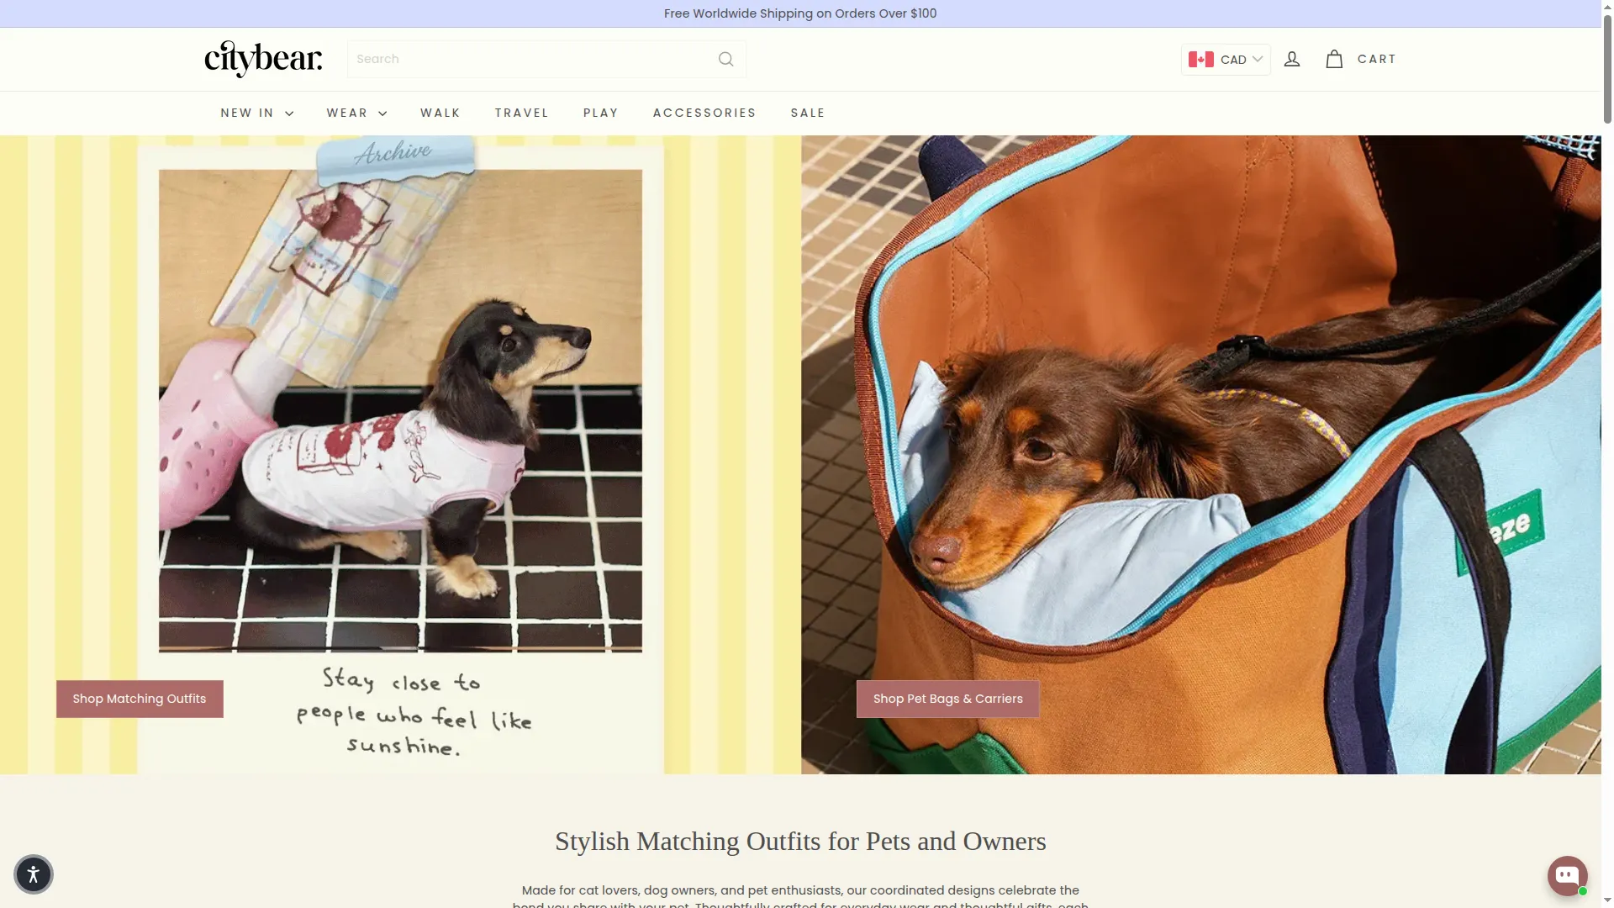The image size is (1614, 908).
Task: Open the shopping cart bag icon
Action: (x=1334, y=59)
